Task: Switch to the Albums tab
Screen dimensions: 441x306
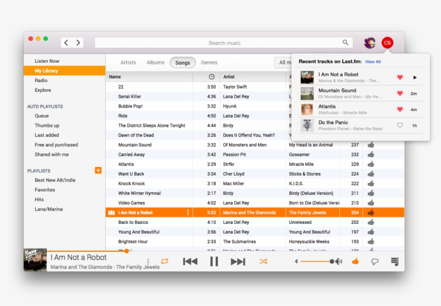Action: pos(155,63)
